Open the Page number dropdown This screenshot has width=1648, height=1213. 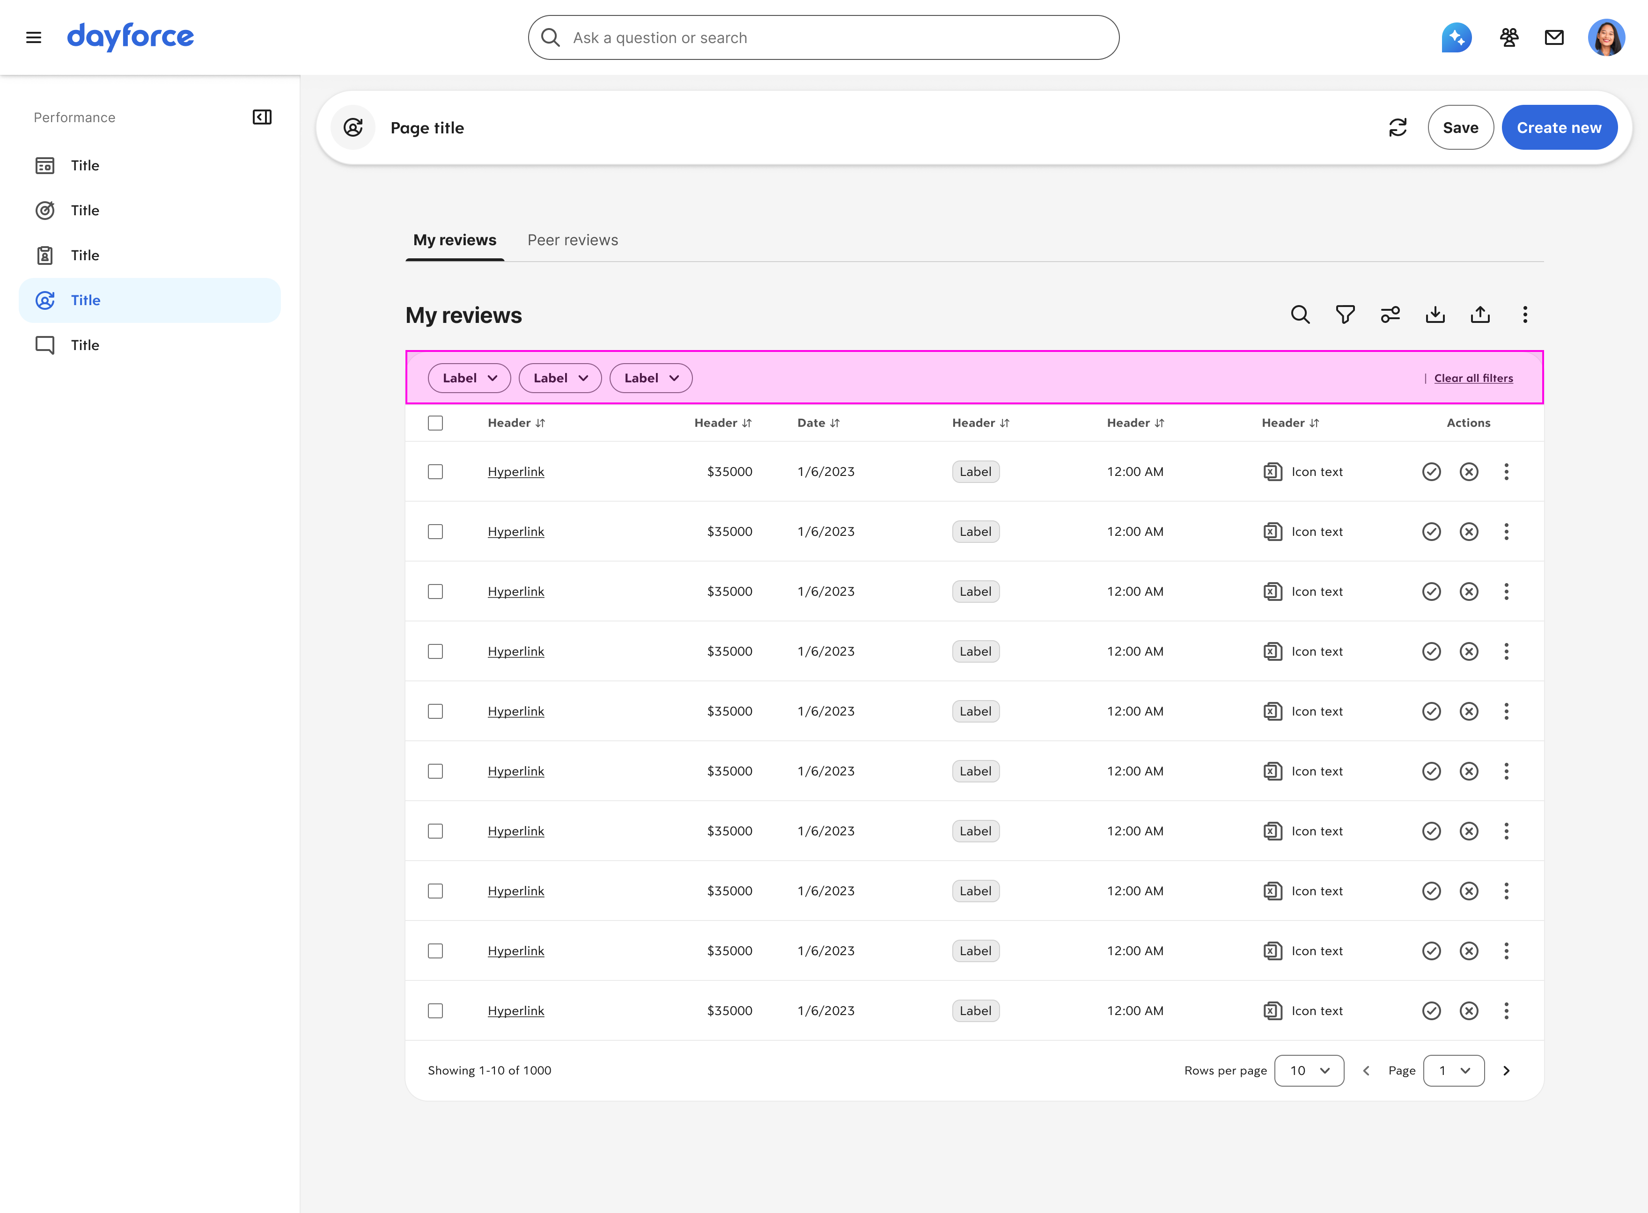click(x=1453, y=1071)
